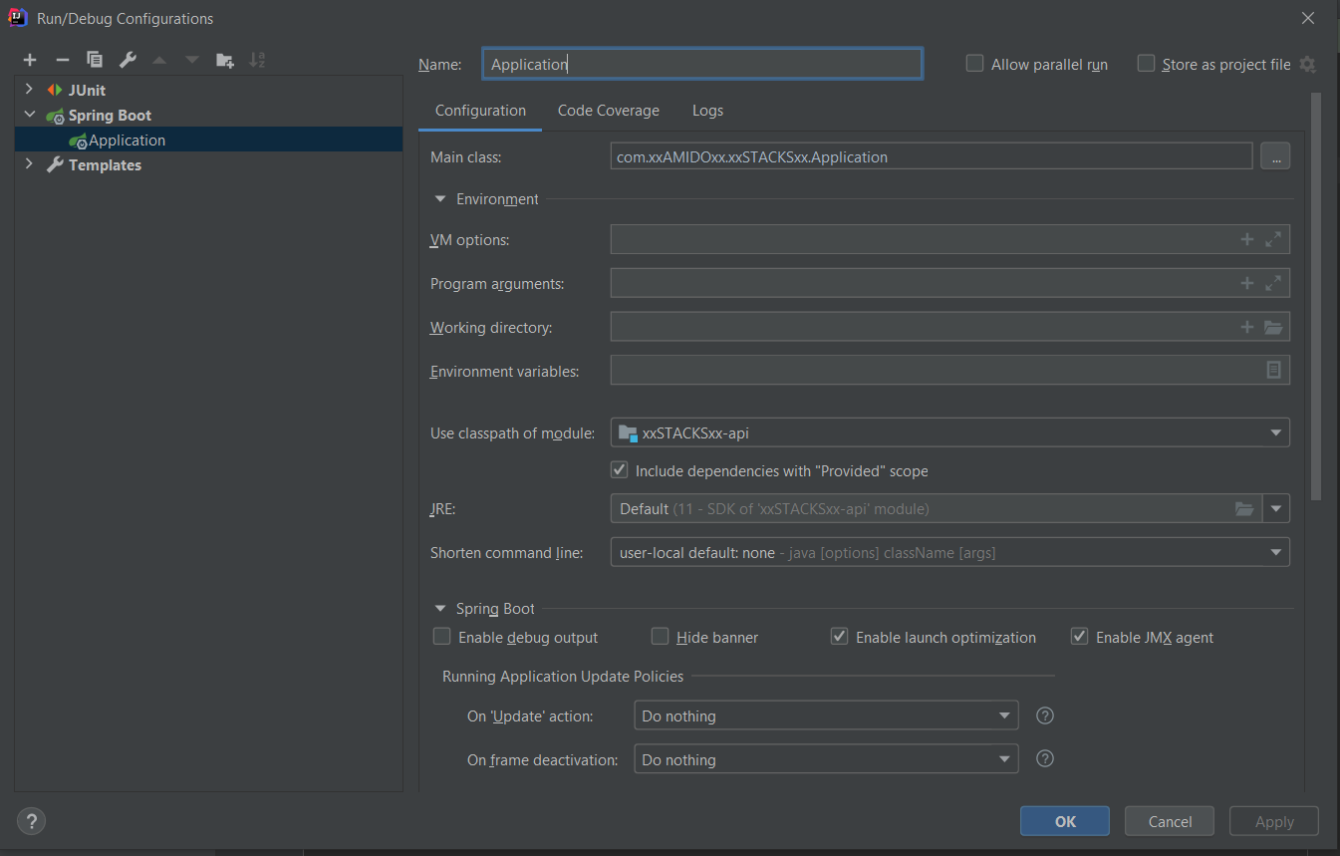Insert macro plus icon in Working directory

click(x=1246, y=327)
